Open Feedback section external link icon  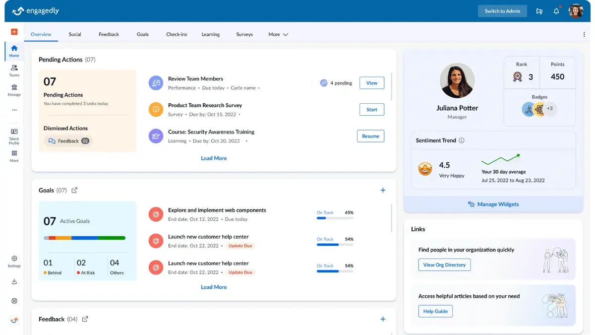[x=85, y=319]
